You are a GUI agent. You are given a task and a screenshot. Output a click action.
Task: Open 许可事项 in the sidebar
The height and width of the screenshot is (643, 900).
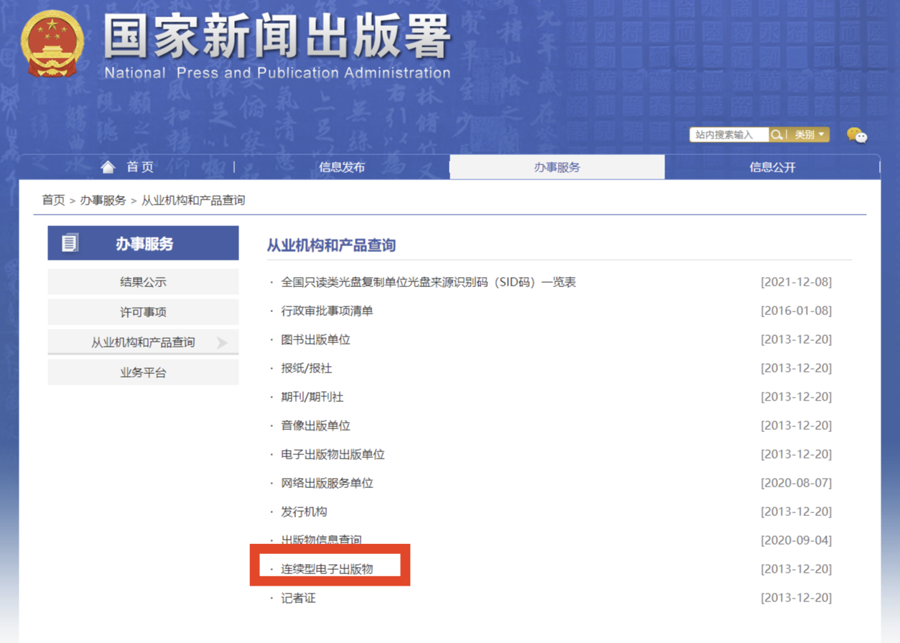coord(143,312)
